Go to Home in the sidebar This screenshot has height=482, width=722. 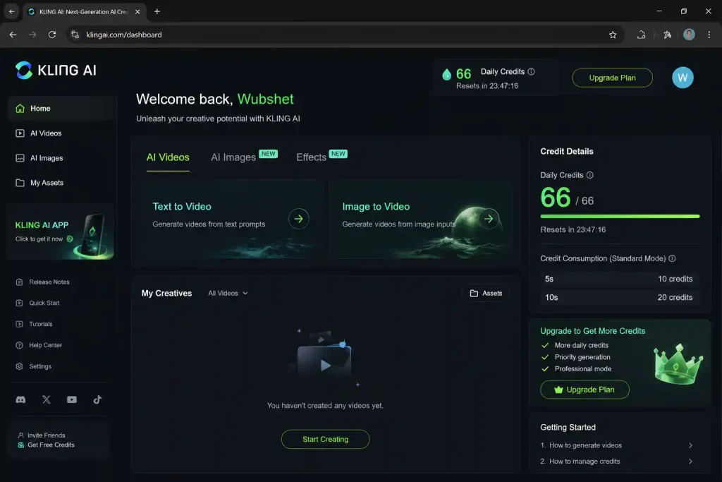61,108
